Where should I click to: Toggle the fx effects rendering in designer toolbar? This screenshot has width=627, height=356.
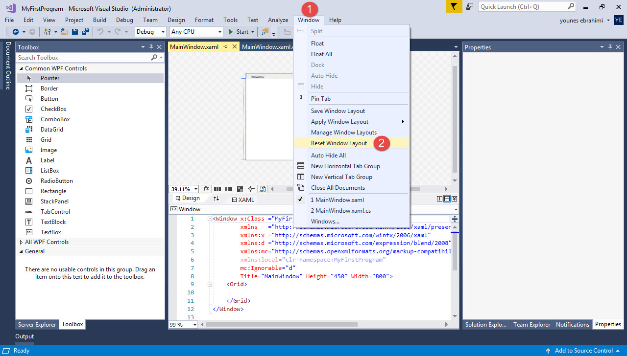(x=206, y=189)
